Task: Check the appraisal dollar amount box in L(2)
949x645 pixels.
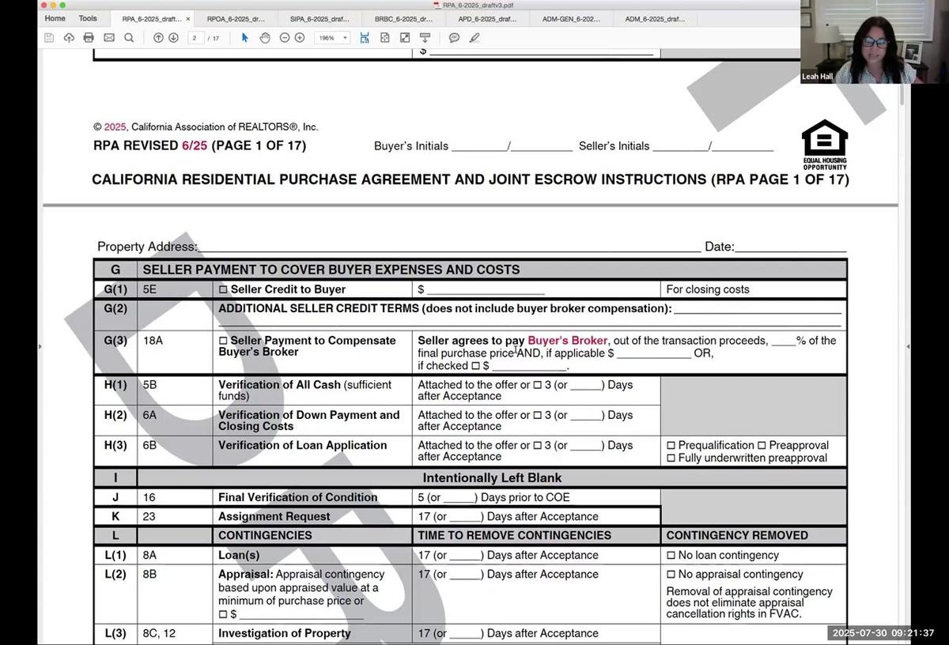Action: [223, 614]
